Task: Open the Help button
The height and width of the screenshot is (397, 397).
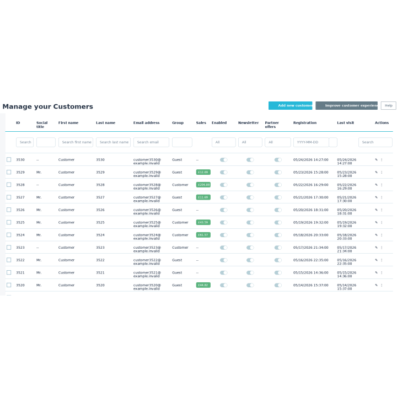Action: 388,105
